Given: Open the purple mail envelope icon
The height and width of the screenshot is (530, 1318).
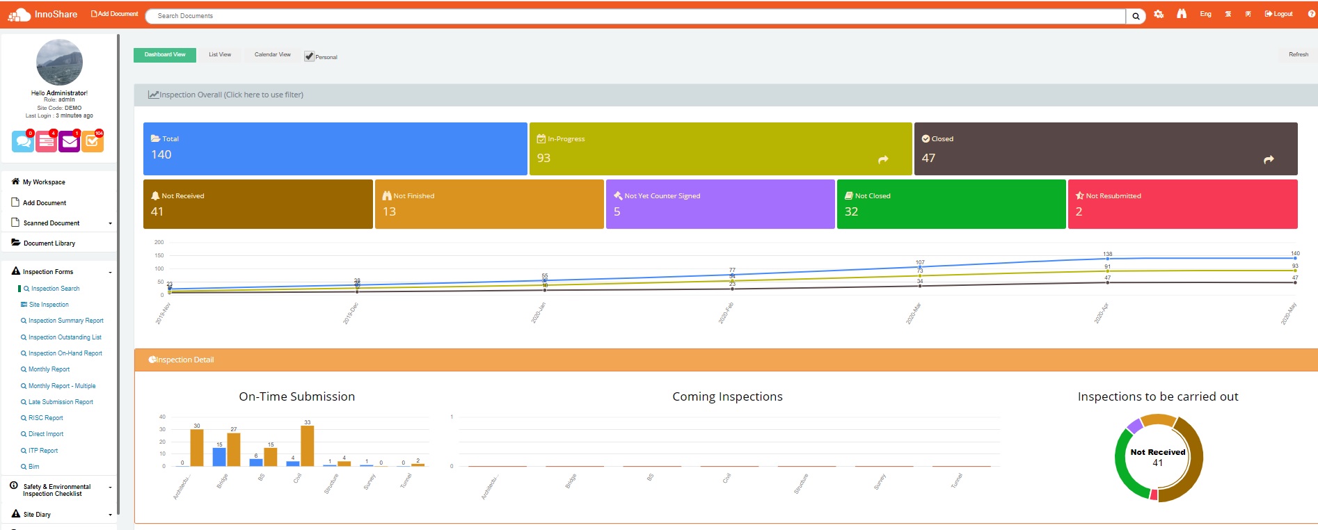Looking at the screenshot, I should tap(69, 142).
